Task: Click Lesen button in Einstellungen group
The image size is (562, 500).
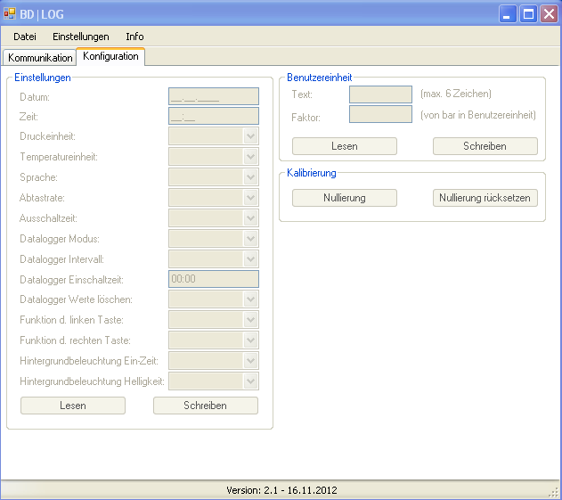Action: pyautogui.click(x=73, y=406)
